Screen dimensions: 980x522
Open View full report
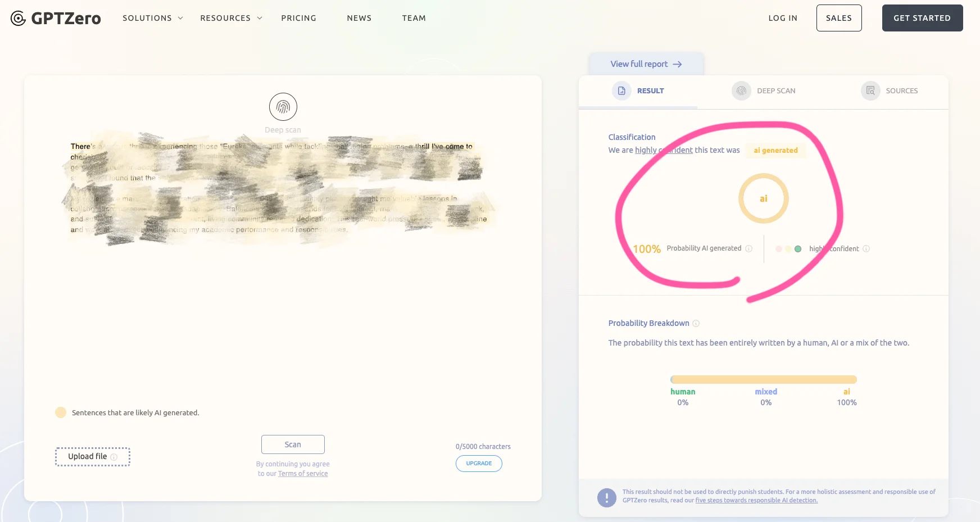click(646, 64)
